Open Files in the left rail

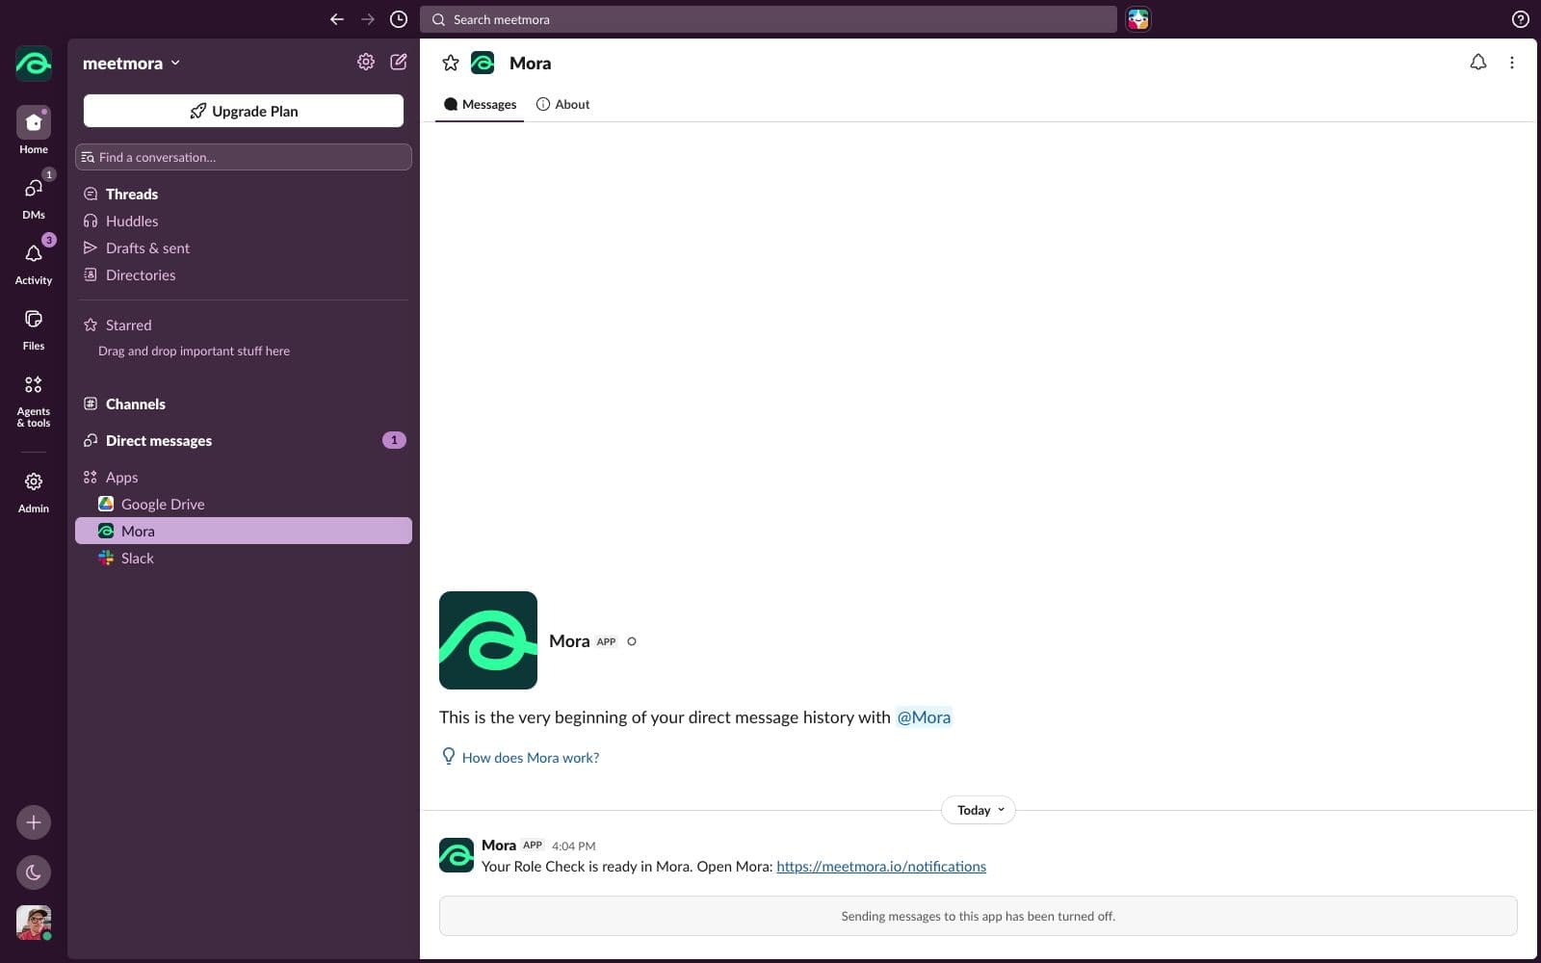coord(34,328)
